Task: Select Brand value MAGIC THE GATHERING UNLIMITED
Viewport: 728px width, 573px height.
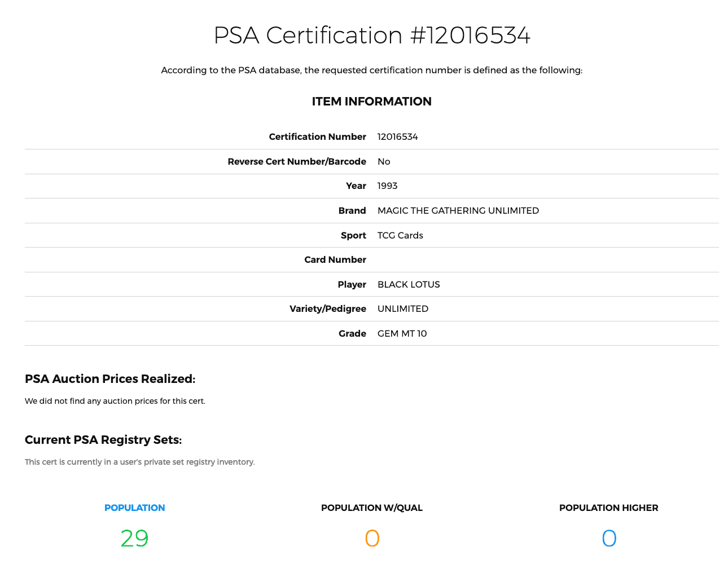Action: (458, 211)
